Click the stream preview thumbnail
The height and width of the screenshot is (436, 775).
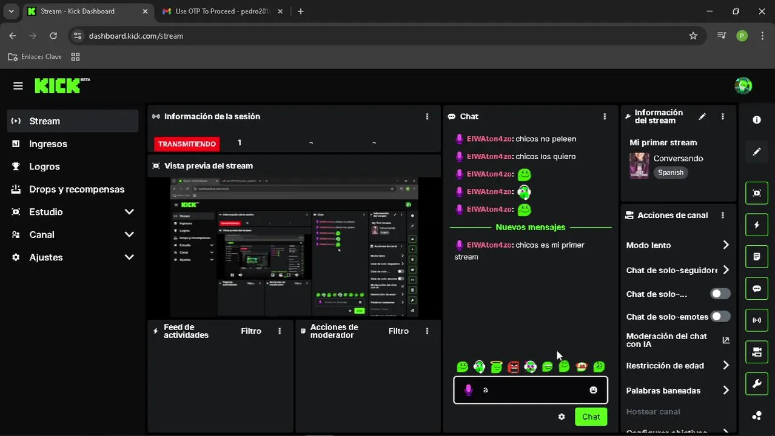294,246
